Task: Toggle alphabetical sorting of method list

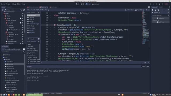Action: (39, 39)
